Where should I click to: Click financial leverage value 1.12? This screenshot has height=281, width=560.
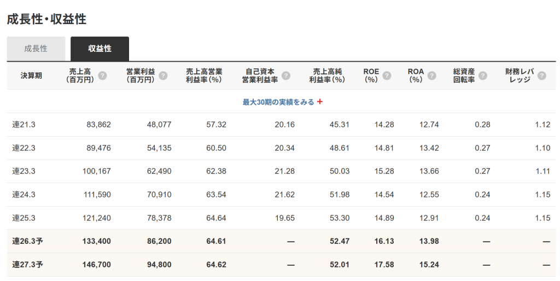543,125
